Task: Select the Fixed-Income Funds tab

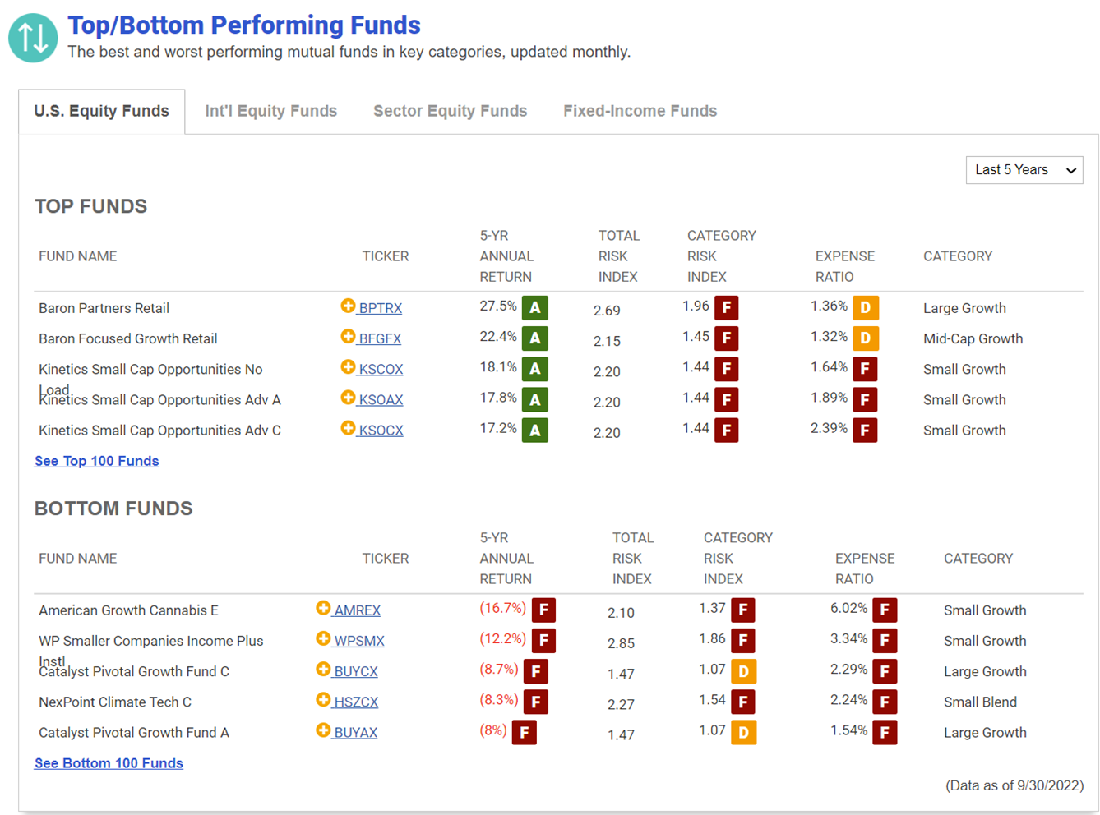Action: (640, 111)
